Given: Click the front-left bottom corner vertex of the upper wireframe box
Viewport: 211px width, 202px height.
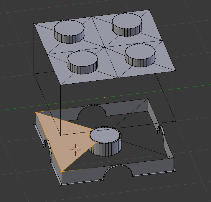Looking at the screenshot, I should pyautogui.click(x=60, y=135).
